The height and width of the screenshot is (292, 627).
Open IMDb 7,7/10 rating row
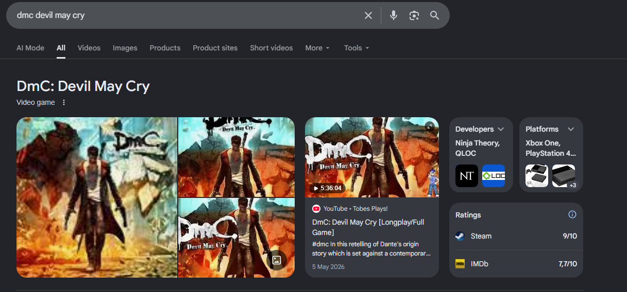[516, 264]
